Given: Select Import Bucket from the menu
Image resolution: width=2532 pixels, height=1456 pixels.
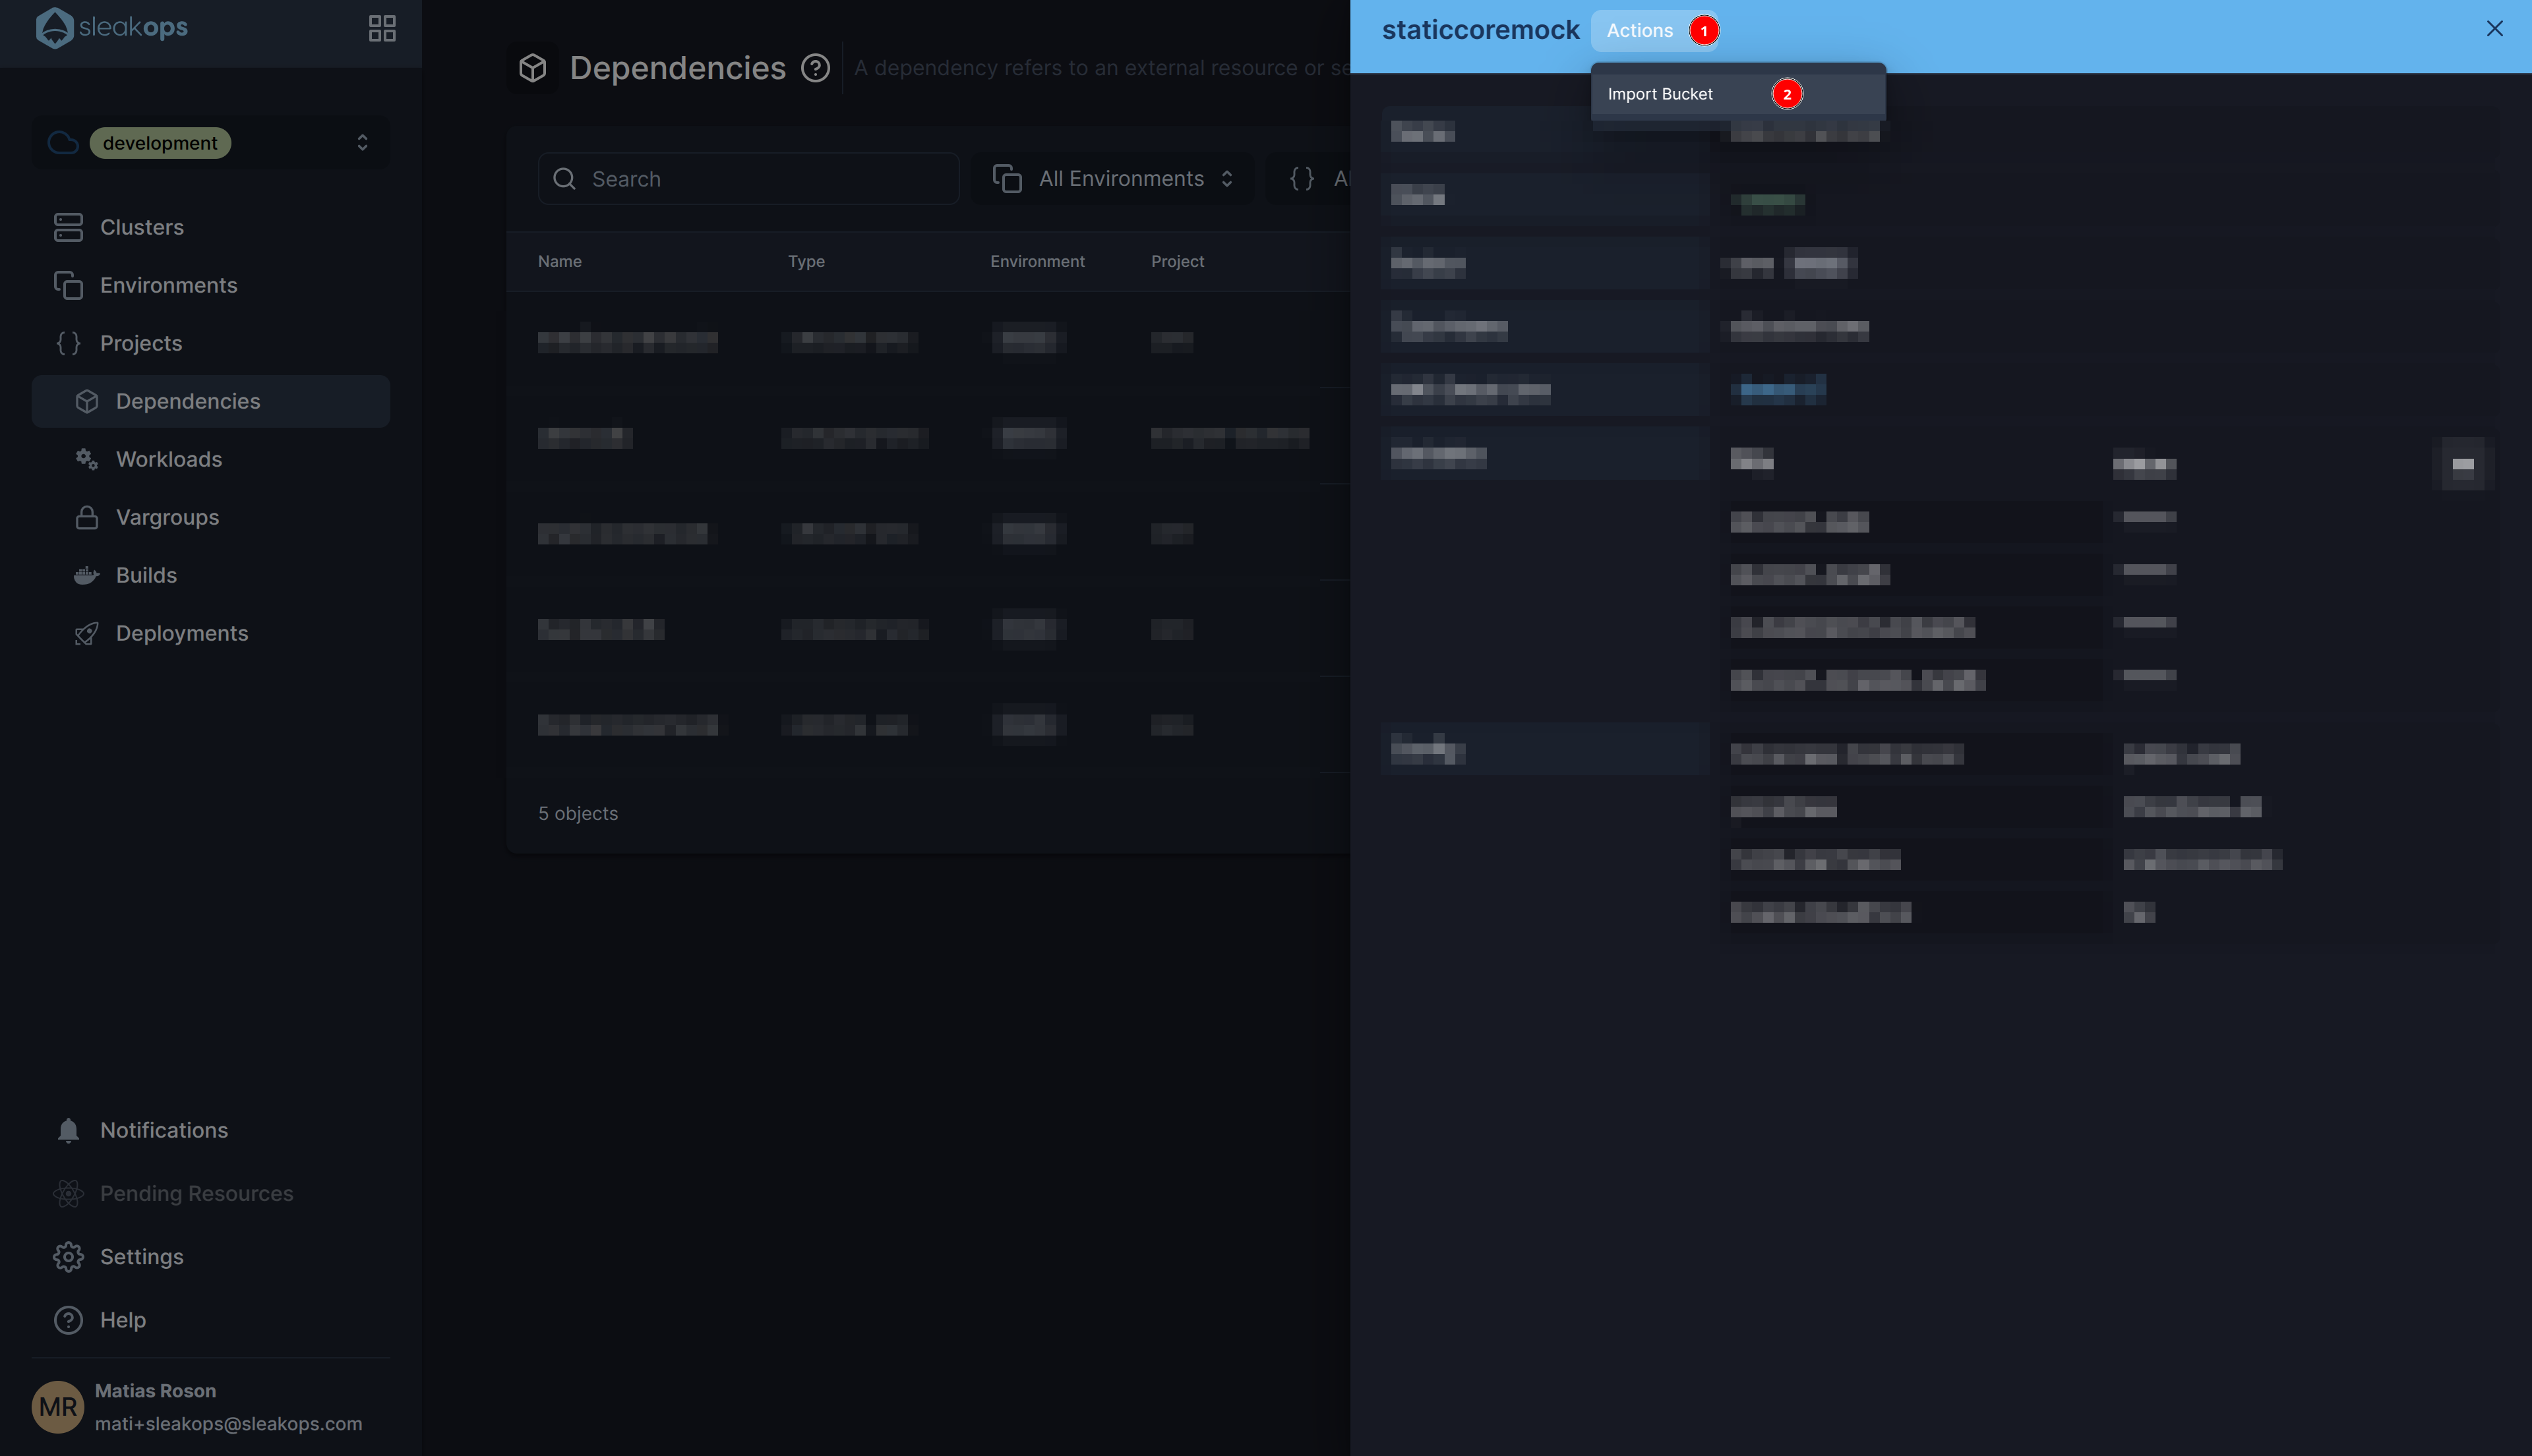Looking at the screenshot, I should click(1660, 94).
